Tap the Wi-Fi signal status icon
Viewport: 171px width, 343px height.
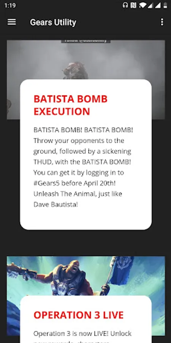[142, 5]
